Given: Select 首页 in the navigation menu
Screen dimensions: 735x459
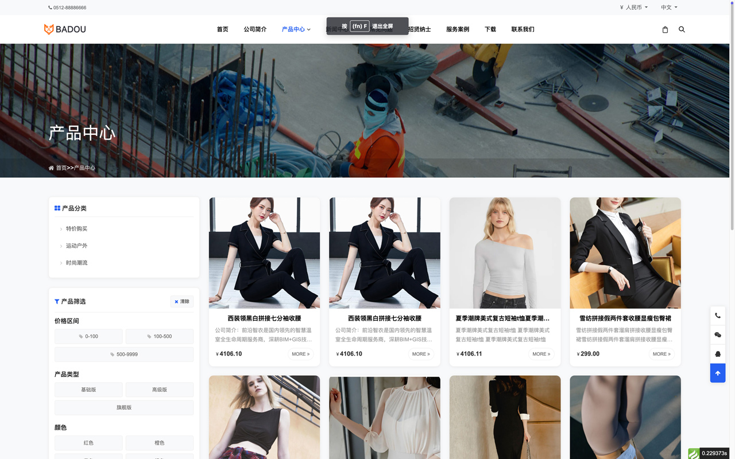Looking at the screenshot, I should [222, 29].
